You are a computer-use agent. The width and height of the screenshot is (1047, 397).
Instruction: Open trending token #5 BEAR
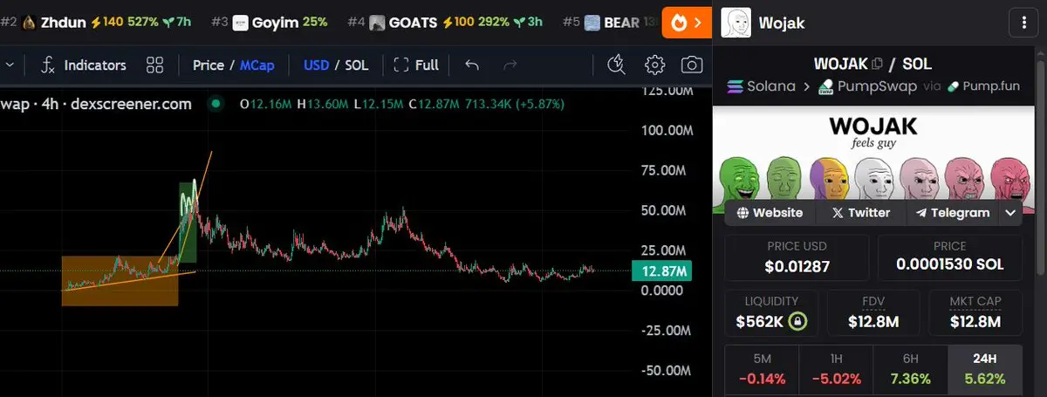coord(612,23)
